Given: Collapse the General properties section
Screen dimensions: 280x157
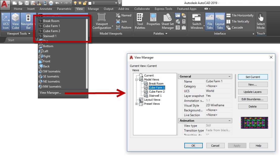Looking at the screenshot, I should coord(230,76).
